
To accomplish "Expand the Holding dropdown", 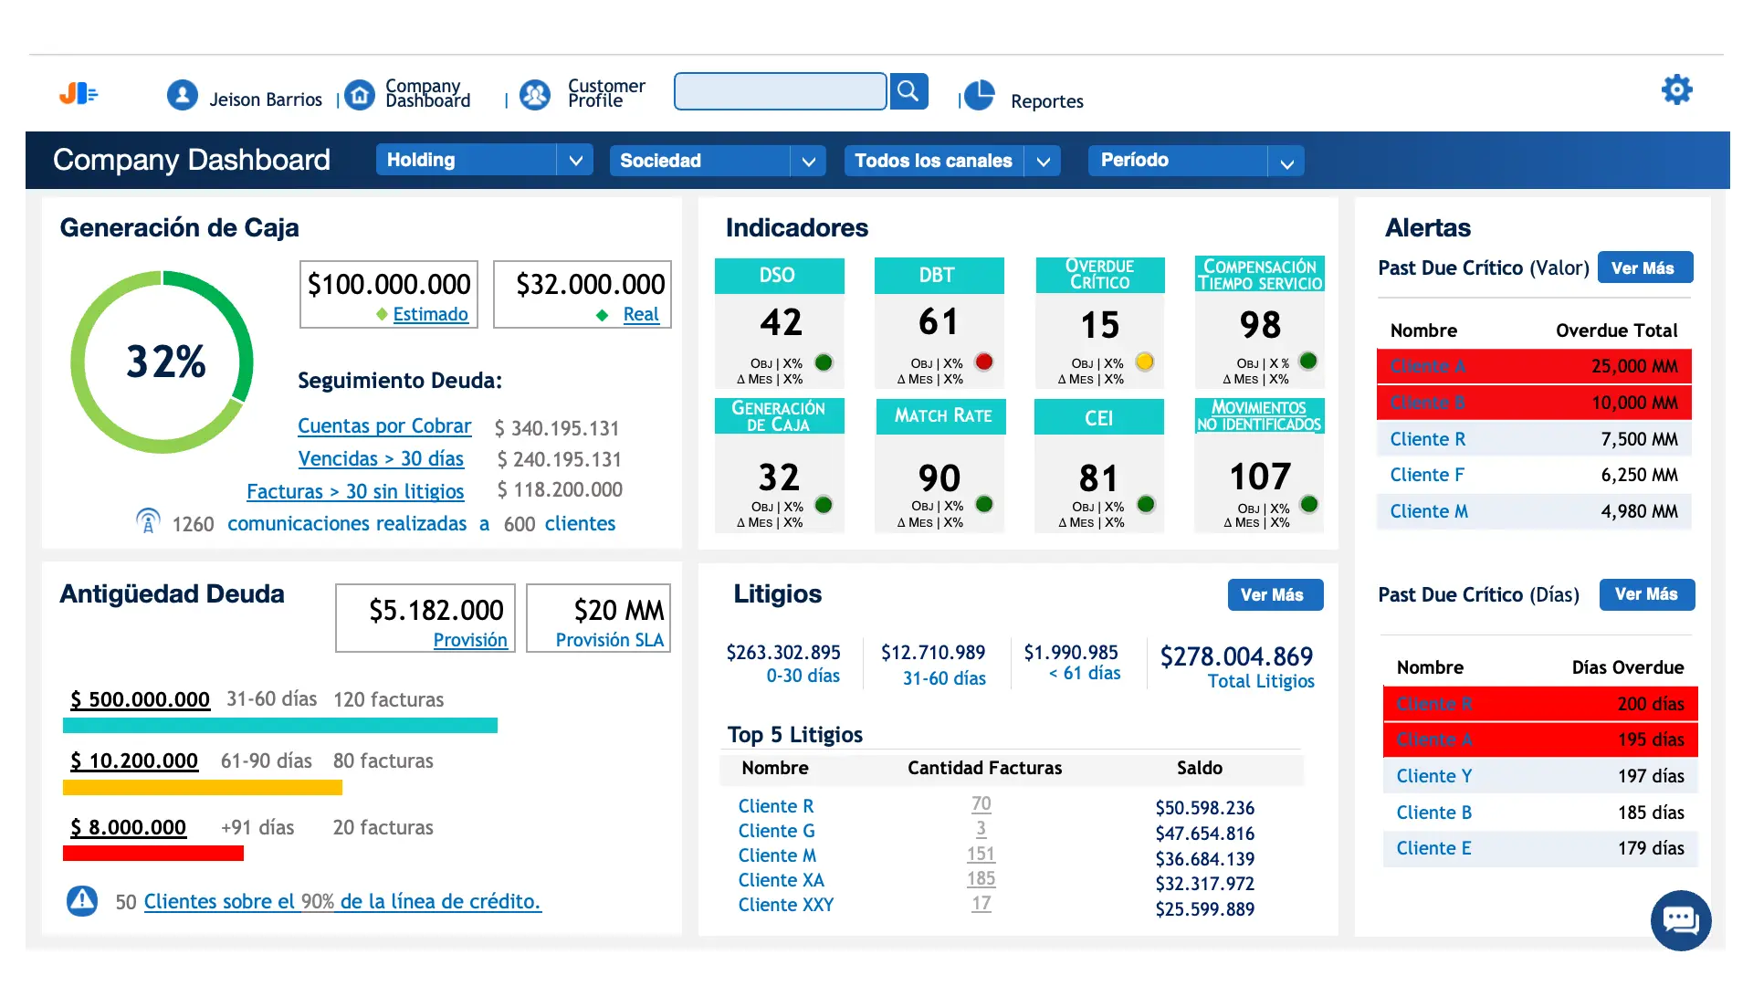I will coord(575,161).
